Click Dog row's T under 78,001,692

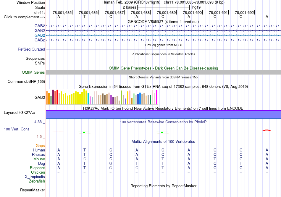click(x=241, y=164)
